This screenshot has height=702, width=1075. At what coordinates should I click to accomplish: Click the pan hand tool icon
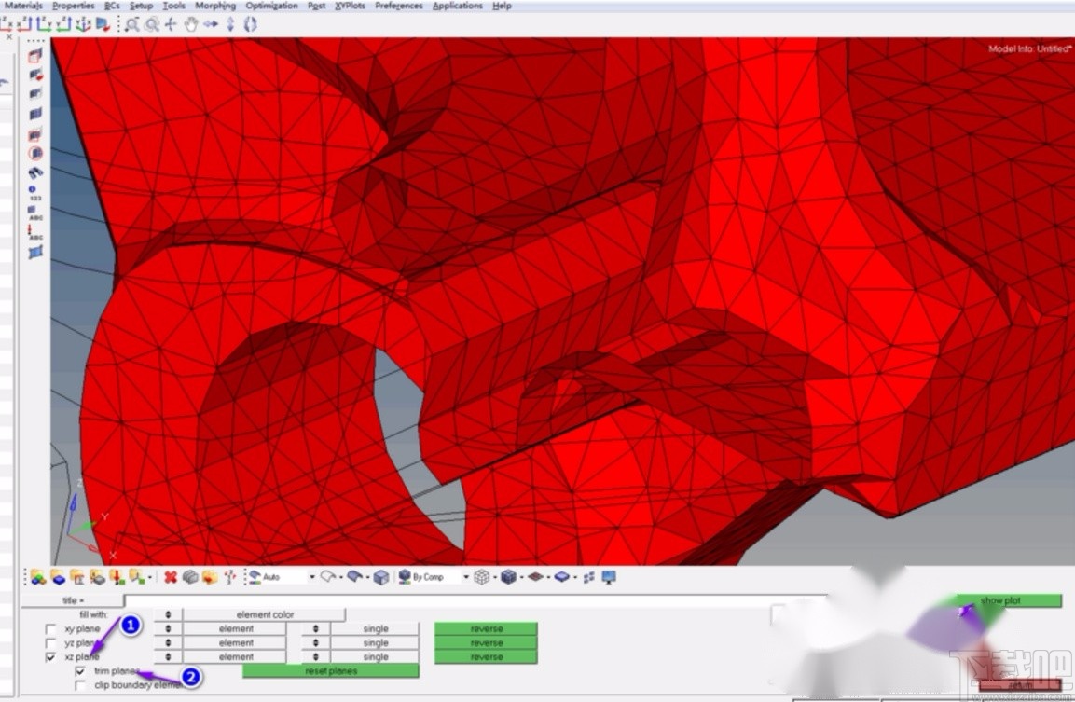(191, 25)
